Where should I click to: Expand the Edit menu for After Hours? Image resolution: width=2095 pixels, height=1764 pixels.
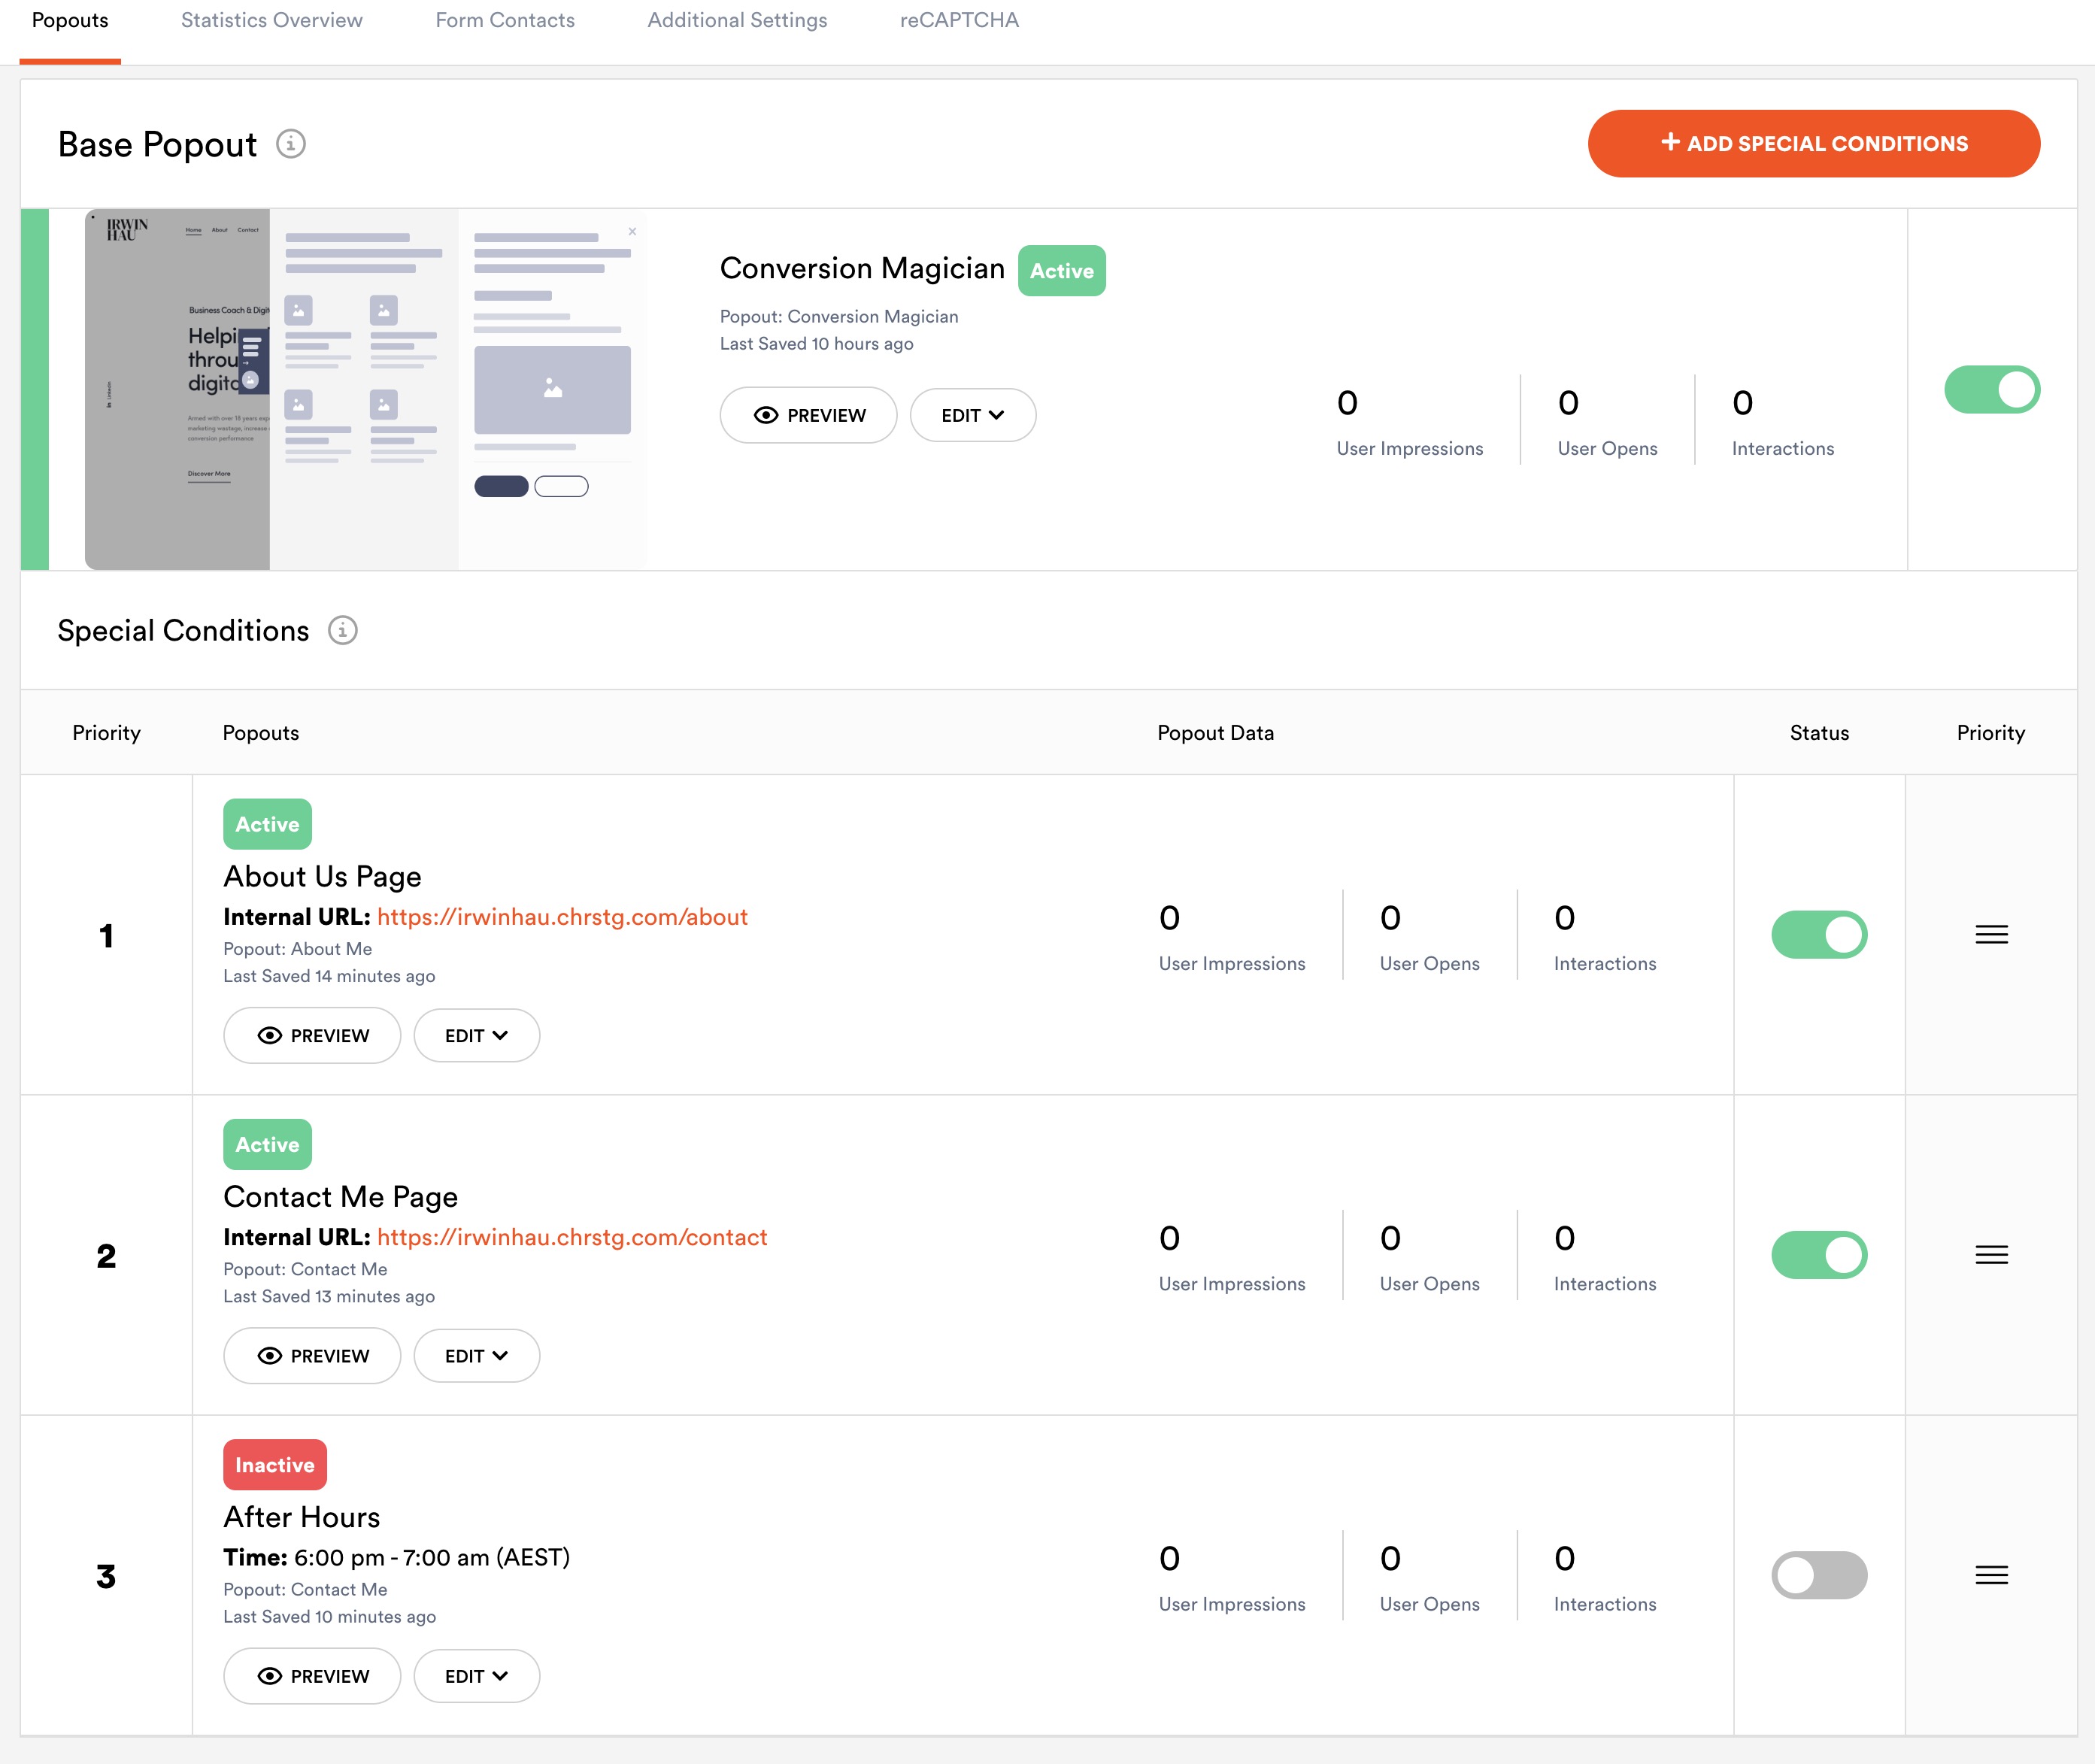coord(476,1676)
